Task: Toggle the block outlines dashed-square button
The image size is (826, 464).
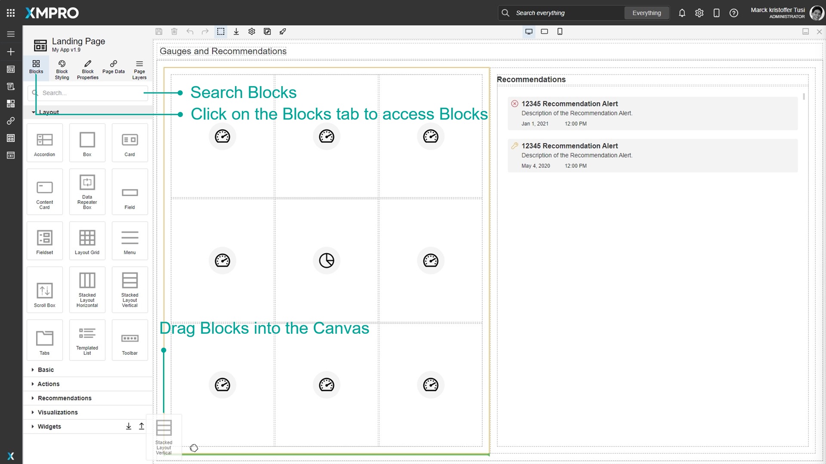Action: (x=221, y=31)
